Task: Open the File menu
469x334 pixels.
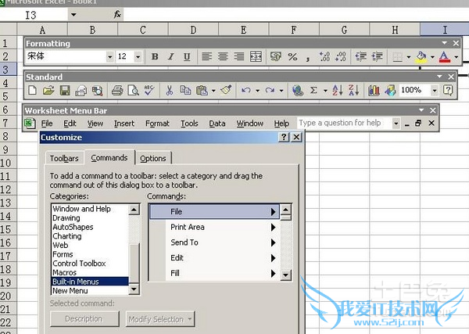Action: [x=47, y=124]
